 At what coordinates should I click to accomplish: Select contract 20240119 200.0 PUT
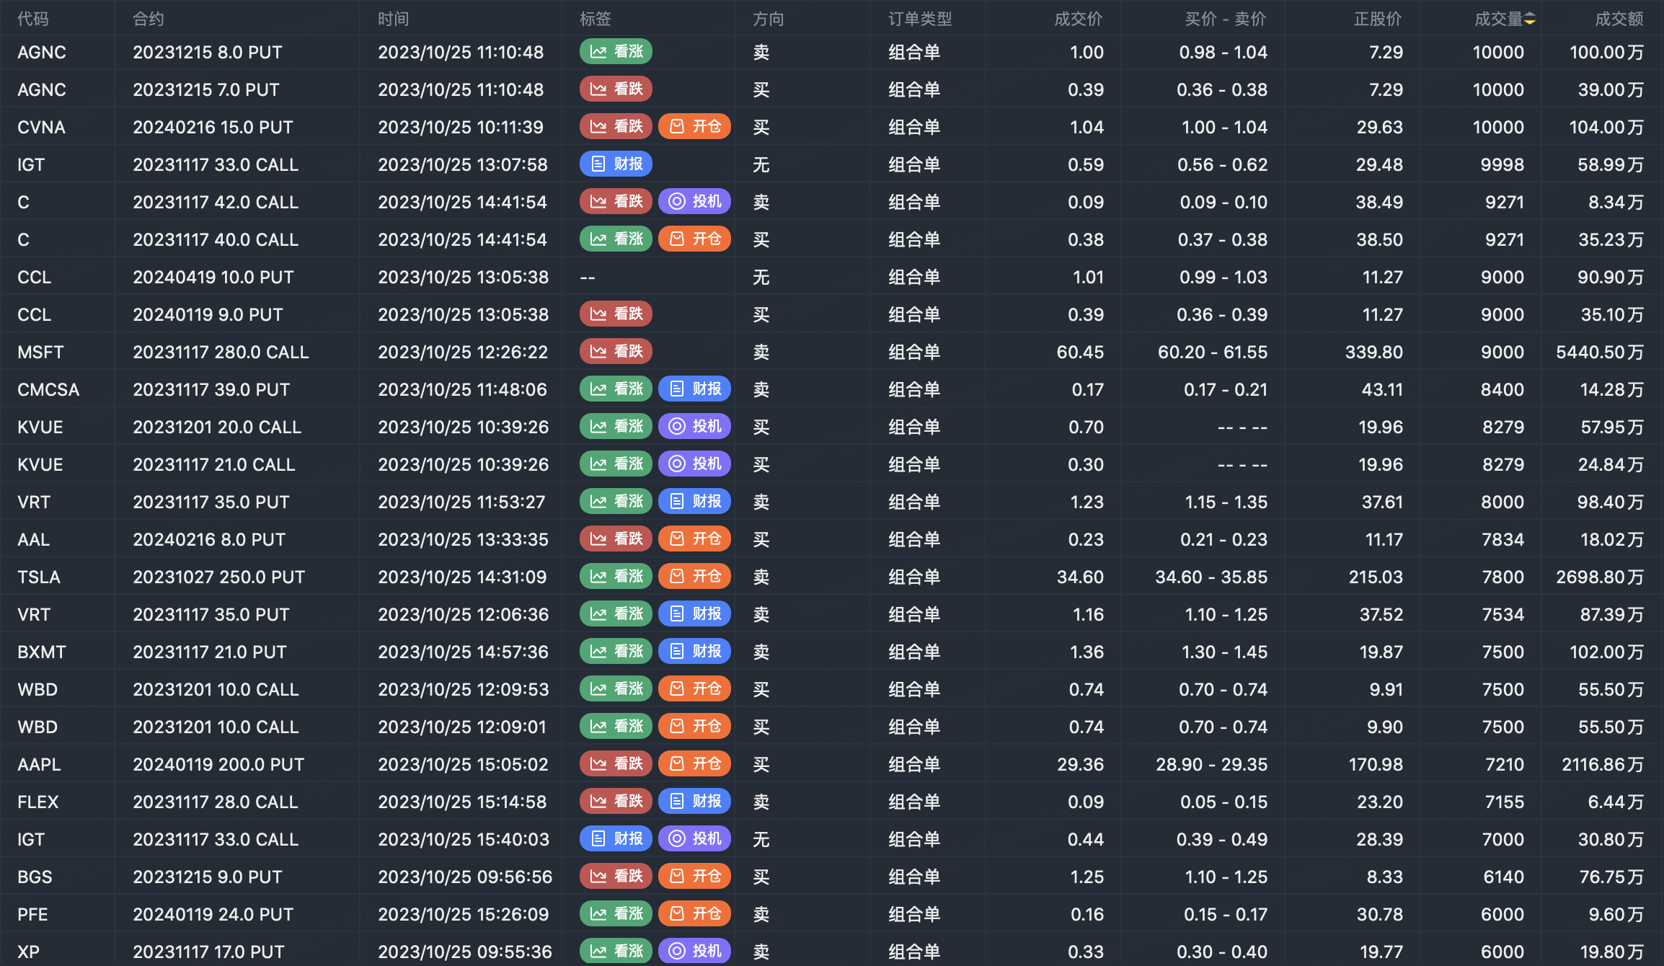218,764
